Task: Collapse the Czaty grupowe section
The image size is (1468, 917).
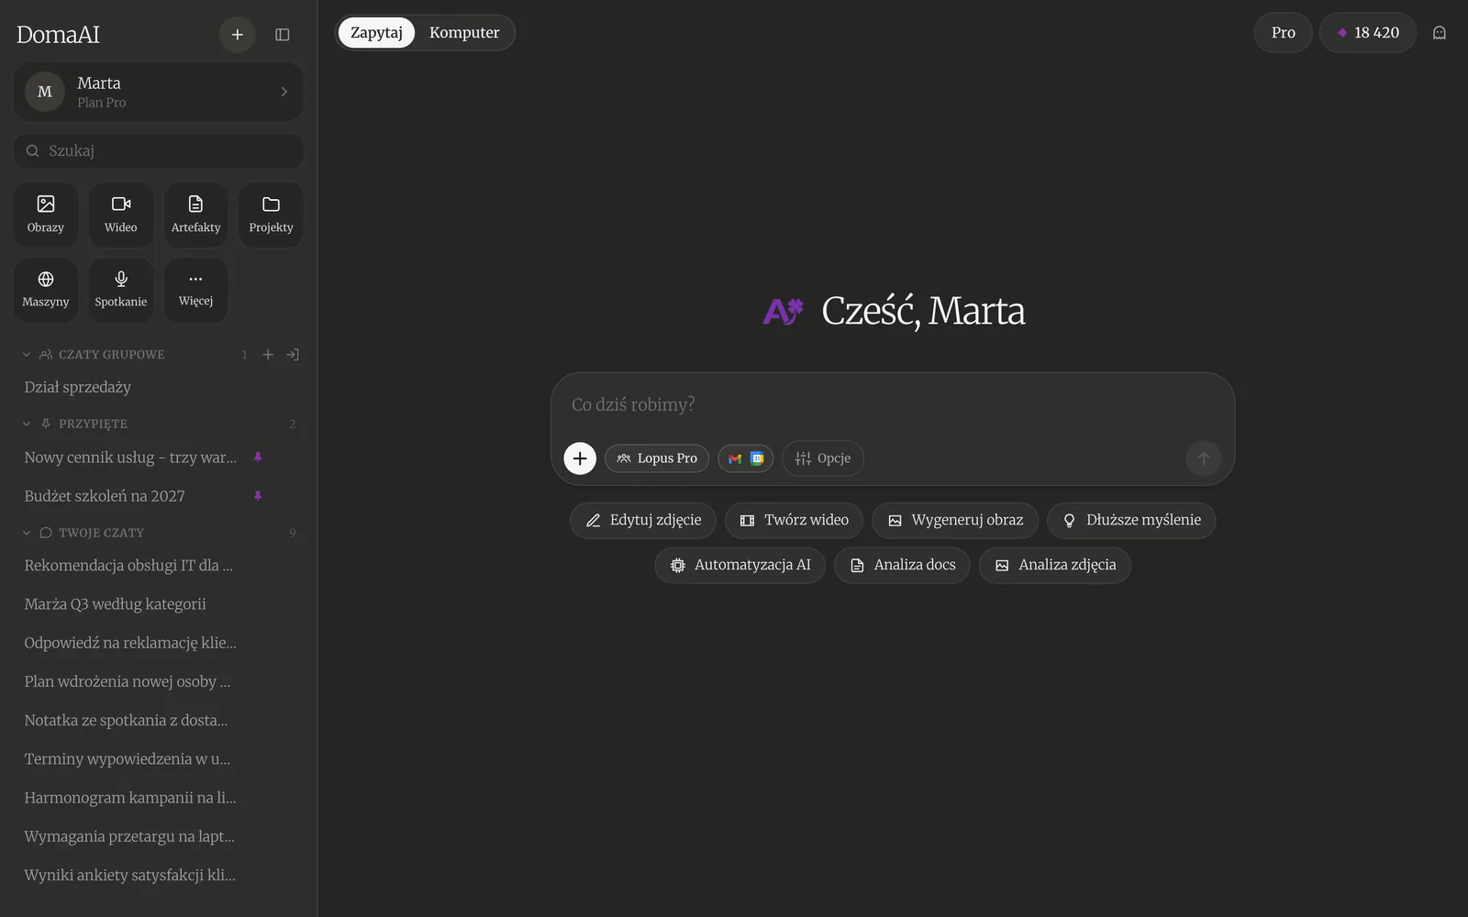Action: click(27, 355)
